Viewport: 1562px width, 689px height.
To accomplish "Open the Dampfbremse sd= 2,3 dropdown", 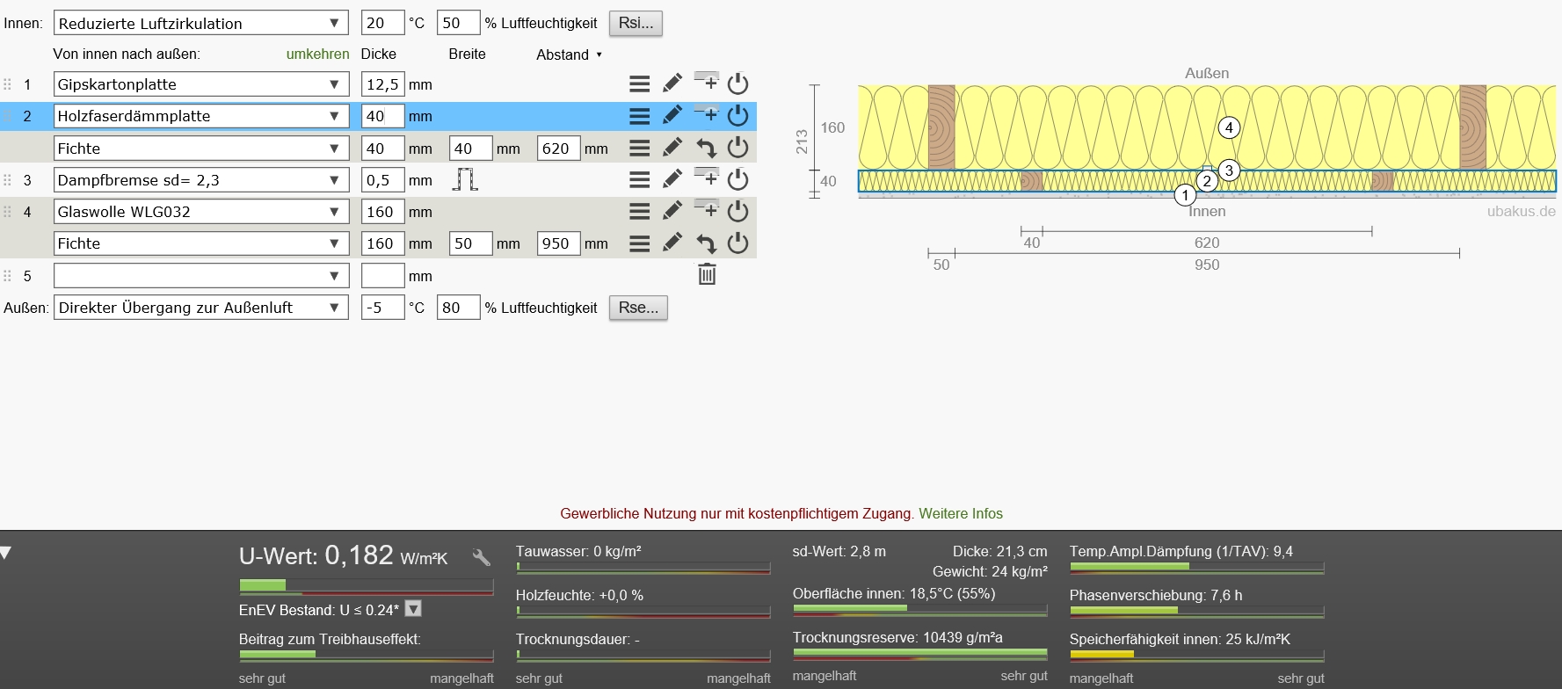I will [x=201, y=180].
